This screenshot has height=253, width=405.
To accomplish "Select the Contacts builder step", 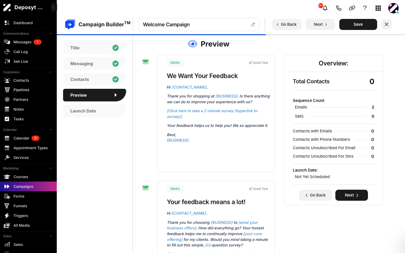I will point(95,79).
